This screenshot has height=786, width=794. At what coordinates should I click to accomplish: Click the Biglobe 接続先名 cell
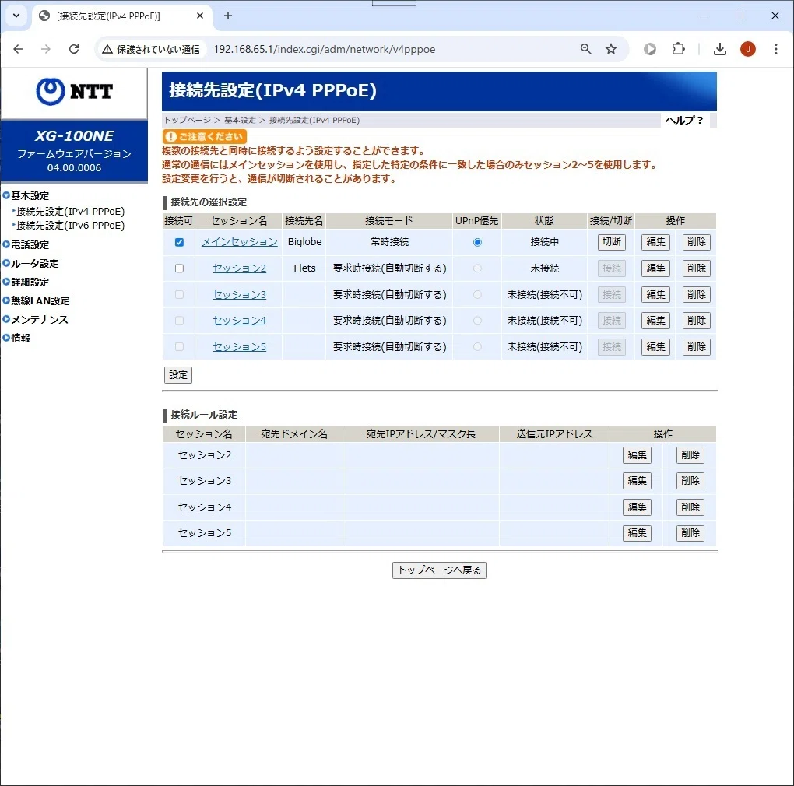(x=304, y=242)
